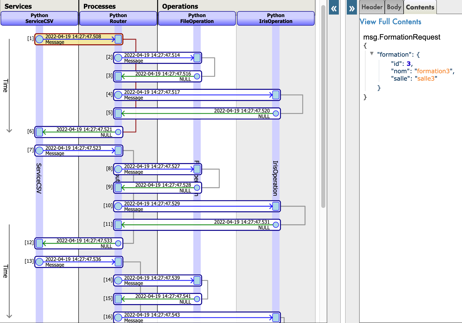Select NULL response [12] at 14:27:47.533
462x323 pixels.
click(x=79, y=243)
